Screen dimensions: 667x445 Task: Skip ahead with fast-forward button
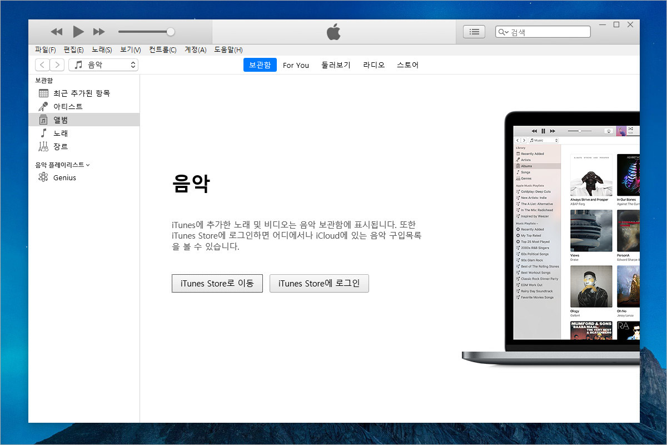click(x=99, y=32)
